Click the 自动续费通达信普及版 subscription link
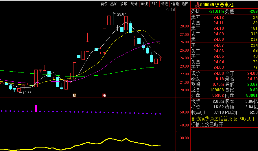Viewport: 258px width, 151px height. tap(214, 119)
